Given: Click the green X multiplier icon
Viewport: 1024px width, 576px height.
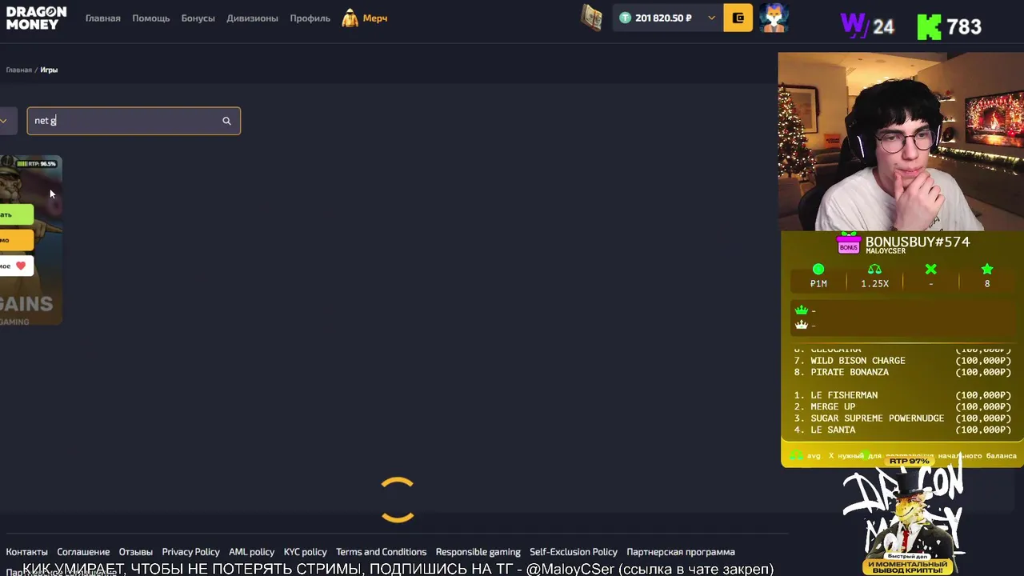Looking at the screenshot, I should pyautogui.click(x=930, y=270).
